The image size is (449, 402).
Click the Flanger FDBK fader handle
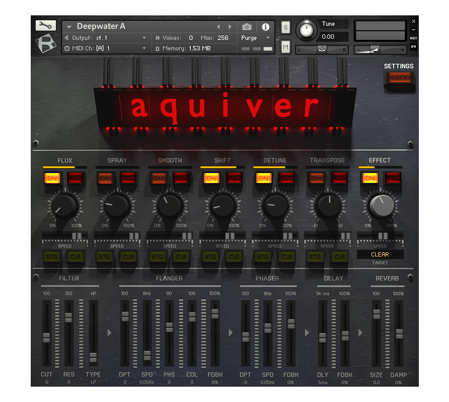click(x=215, y=314)
